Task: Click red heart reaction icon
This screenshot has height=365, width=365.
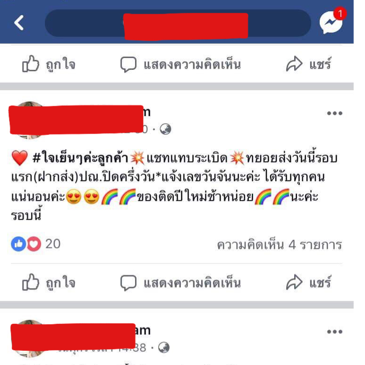Action: (x=34, y=244)
